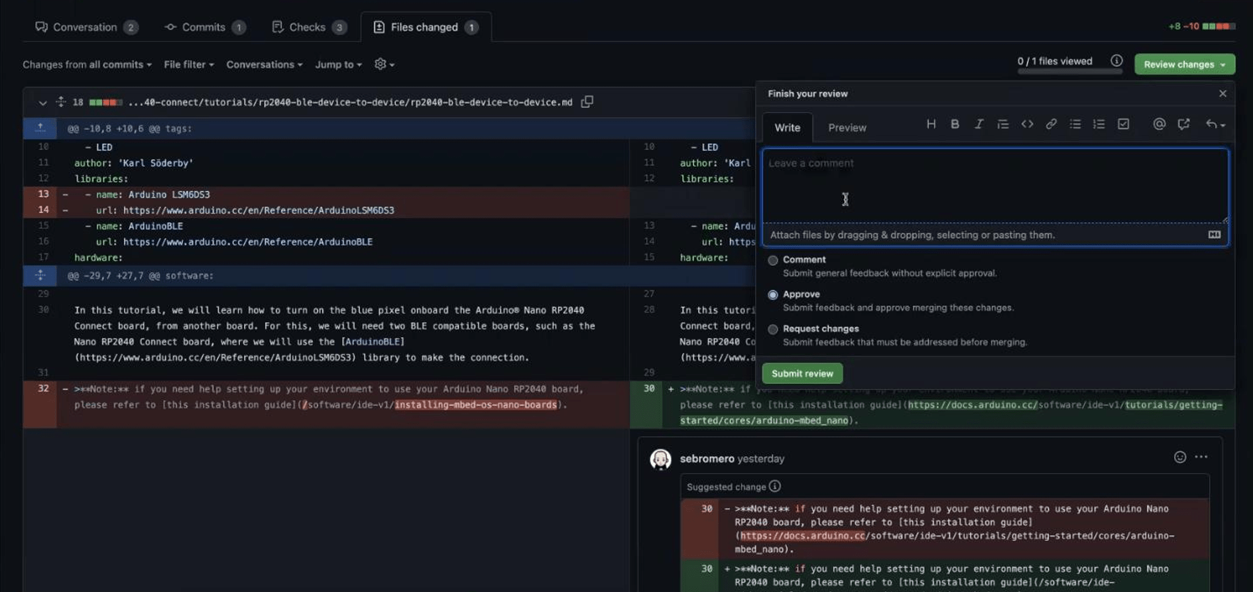Toggle italic text formatting icon
This screenshot has width=1253, height=592.
[979, 124]
